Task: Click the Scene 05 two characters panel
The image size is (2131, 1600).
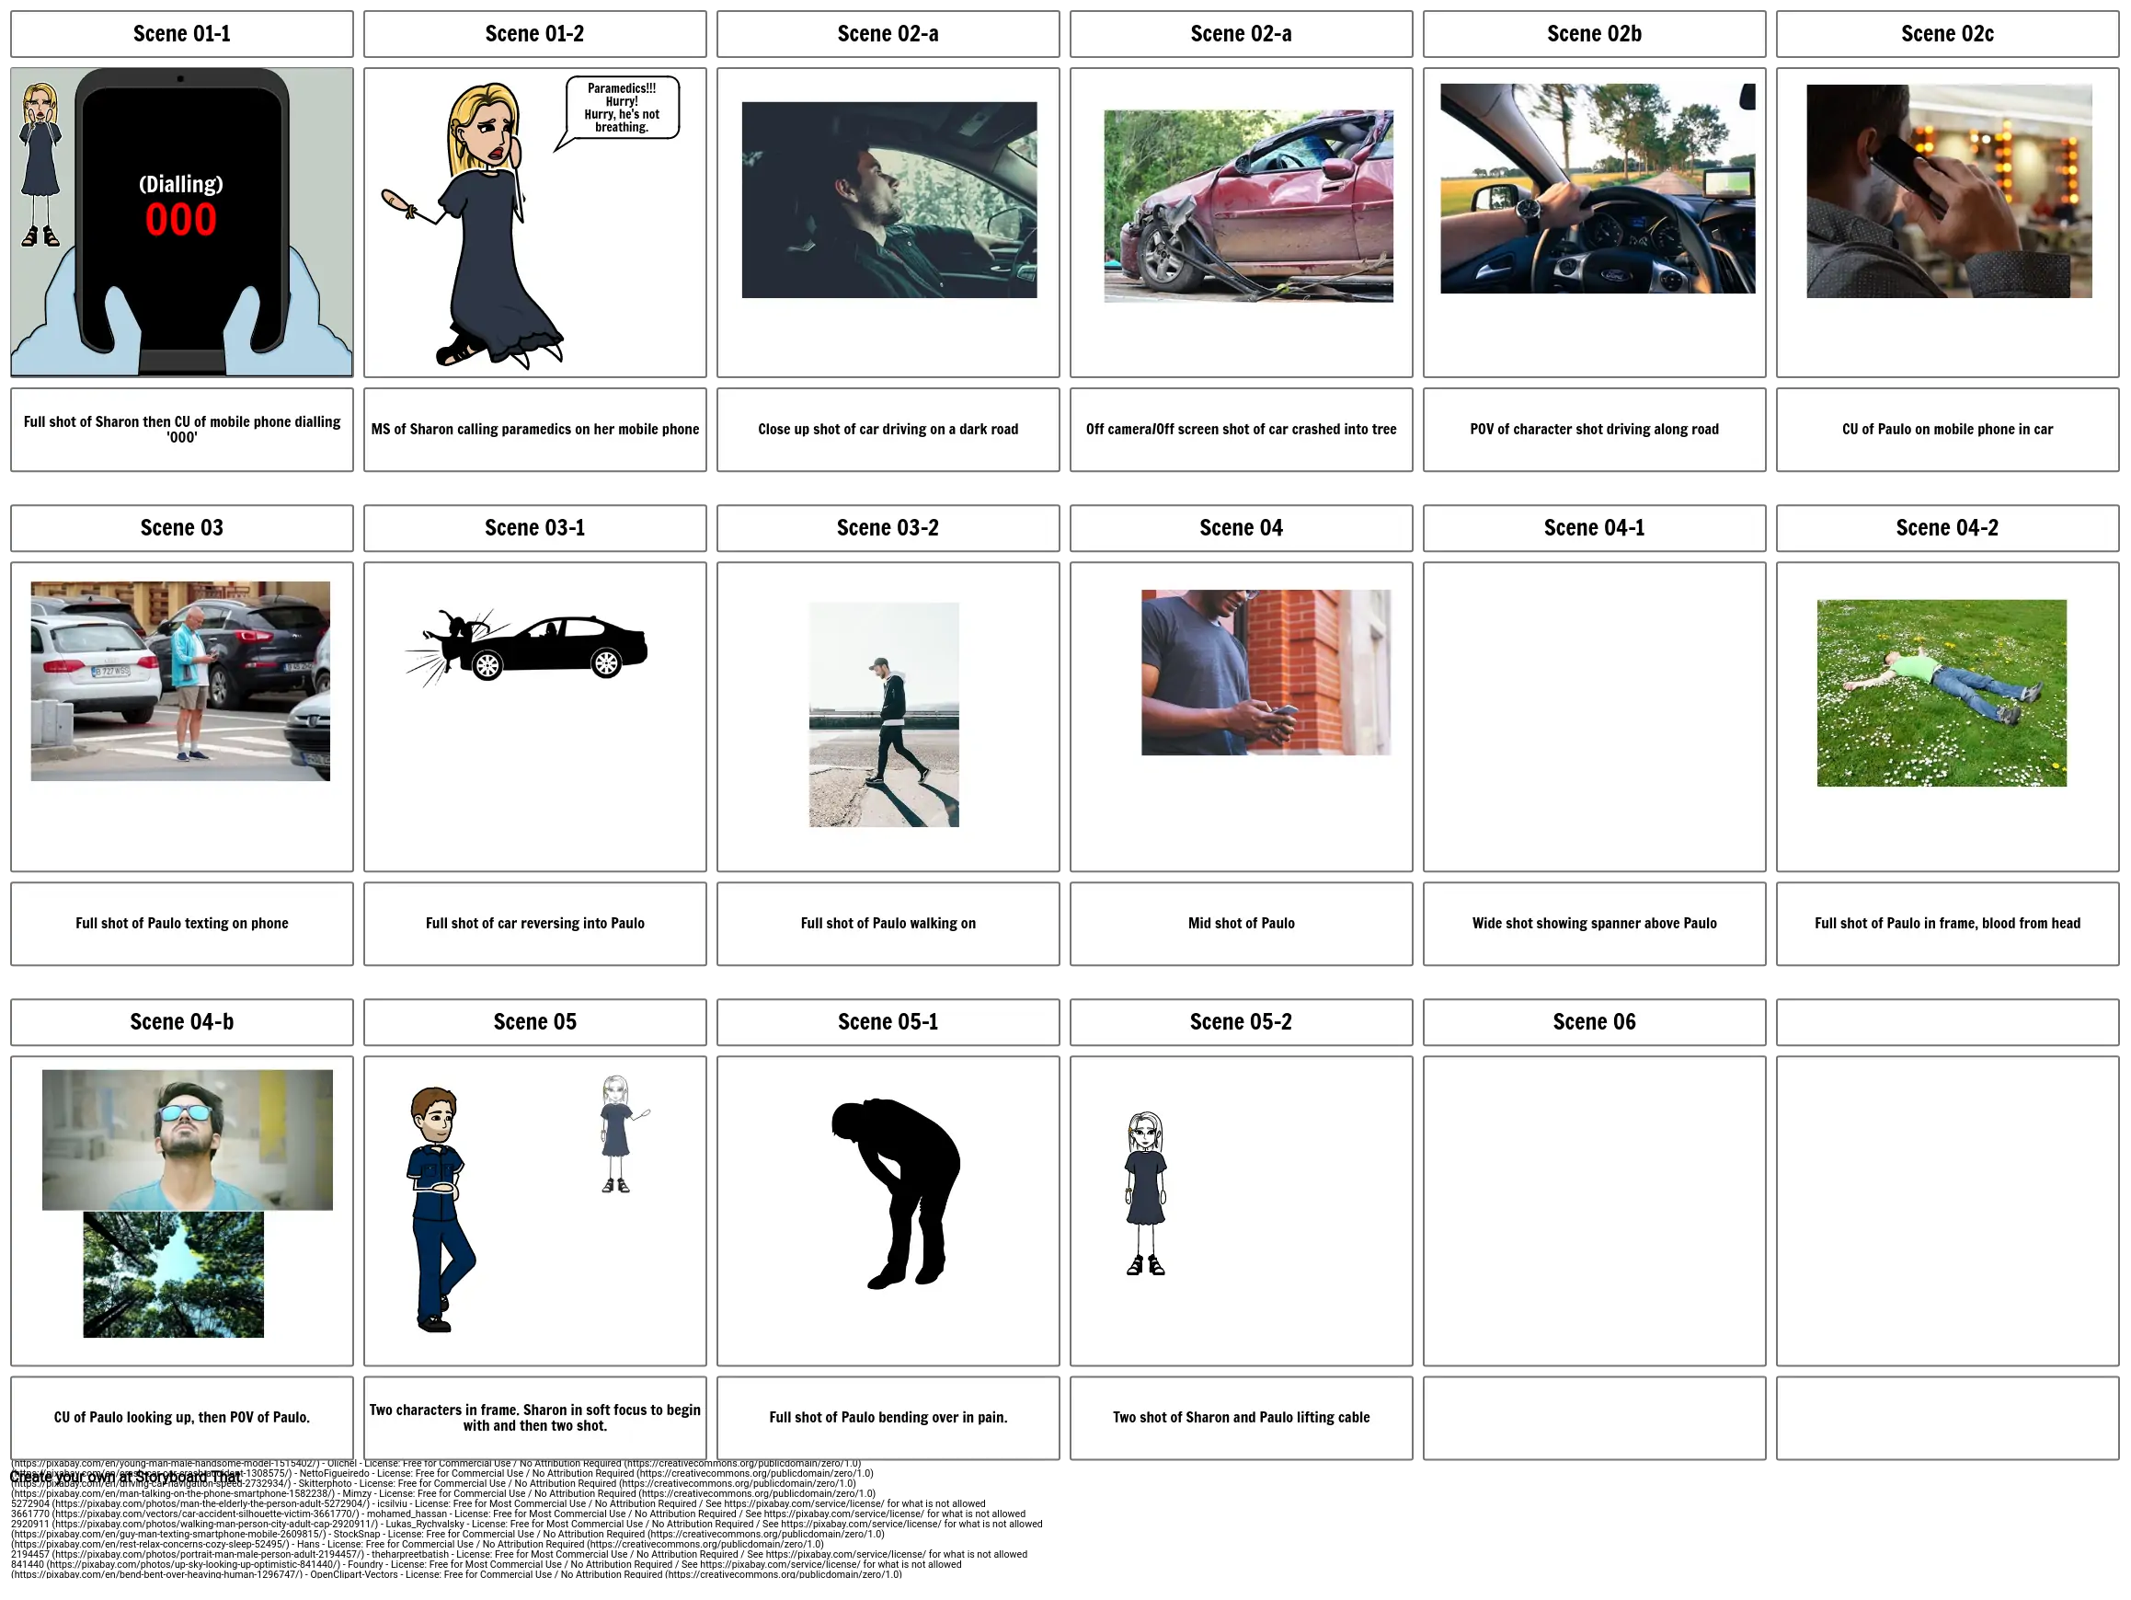Action: [x=534, y=1210]
